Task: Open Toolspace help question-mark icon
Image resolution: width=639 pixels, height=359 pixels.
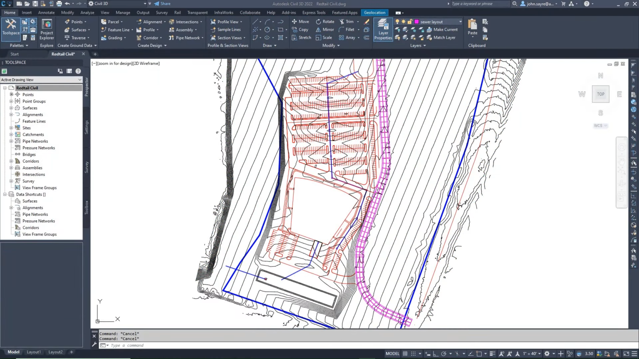Action: tap(78, 71)
